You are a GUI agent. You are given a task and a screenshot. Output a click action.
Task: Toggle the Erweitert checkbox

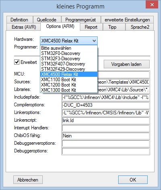pos(17,62)
